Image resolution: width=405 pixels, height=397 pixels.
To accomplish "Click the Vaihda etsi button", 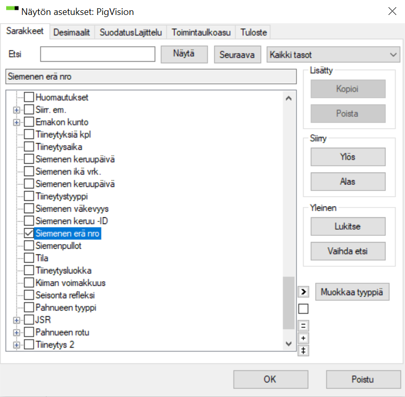I will click(x=348, y=251).
